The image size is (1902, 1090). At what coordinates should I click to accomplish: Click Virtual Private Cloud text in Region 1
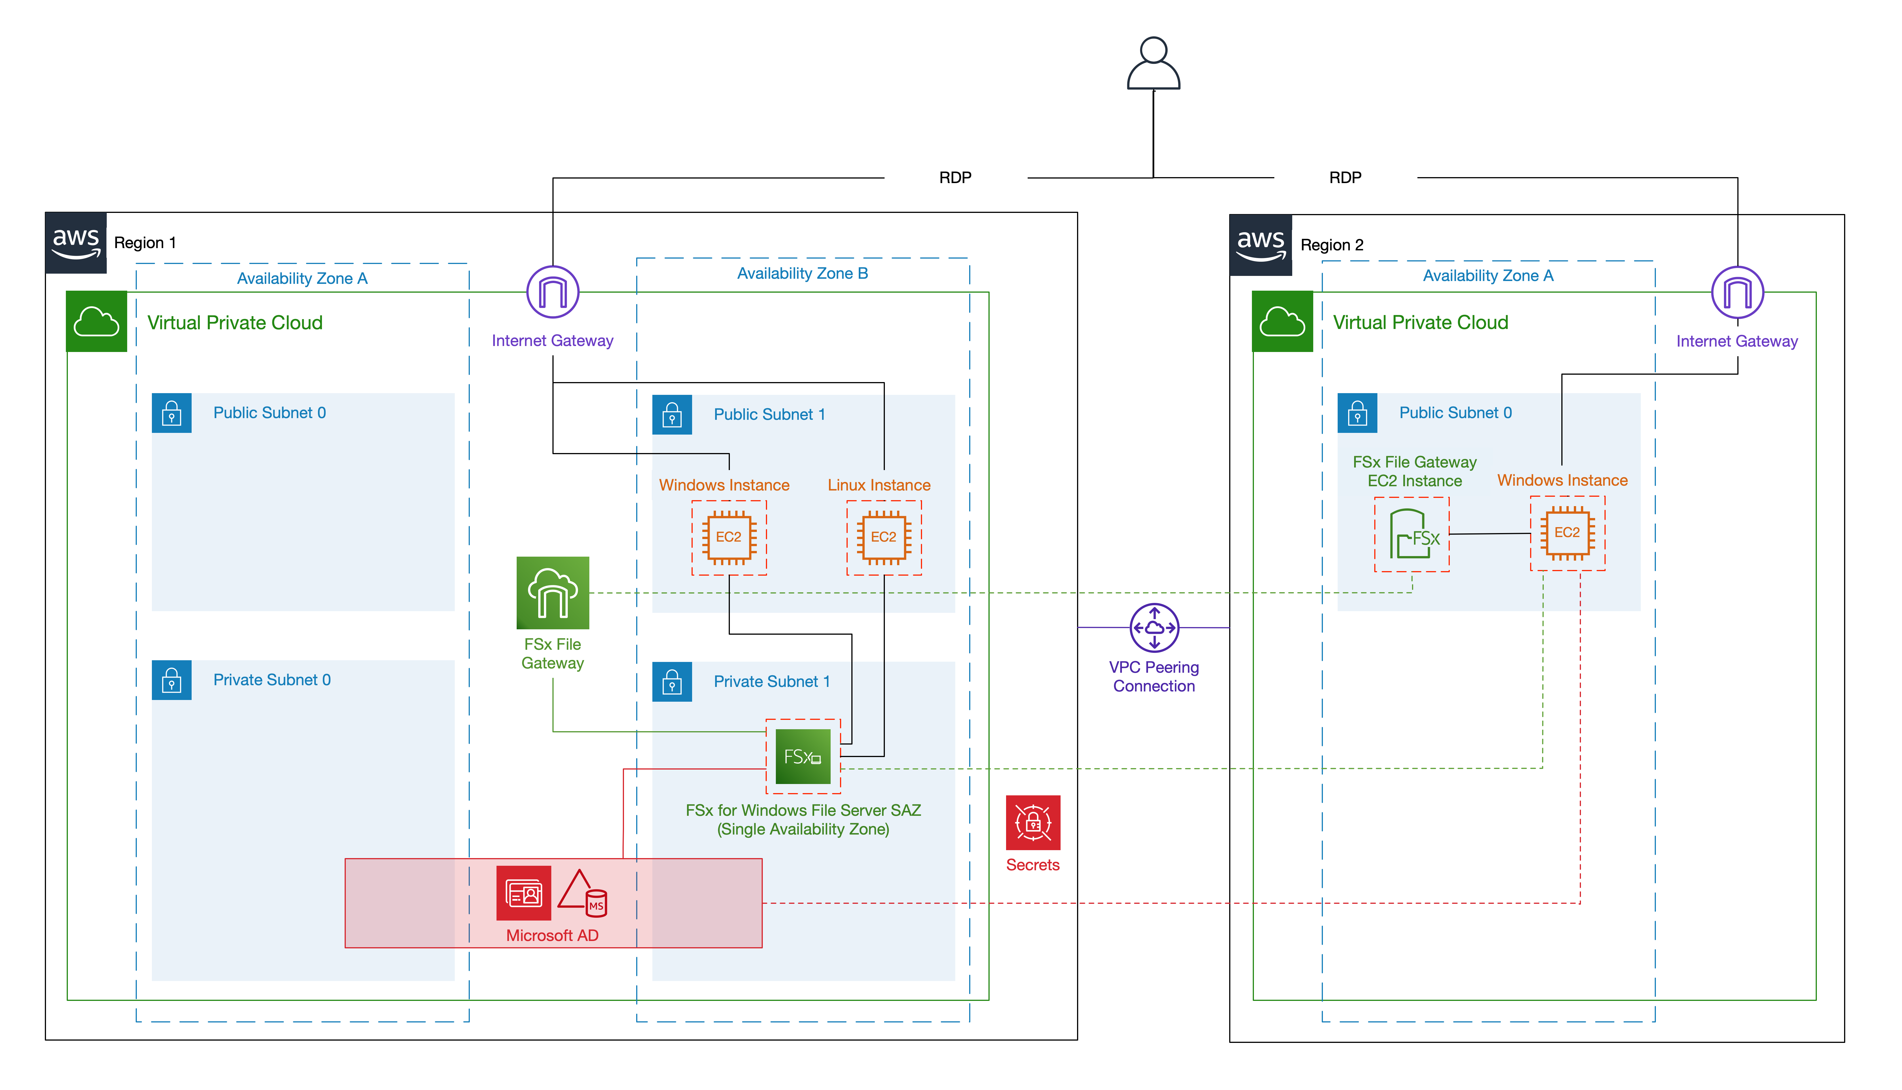click(235, 323)
